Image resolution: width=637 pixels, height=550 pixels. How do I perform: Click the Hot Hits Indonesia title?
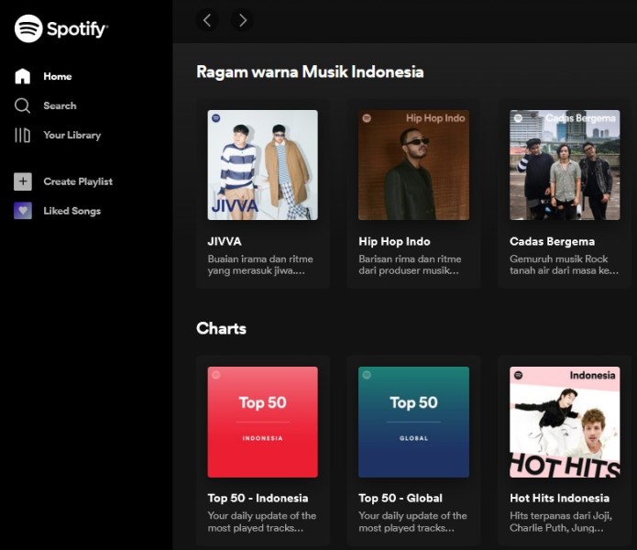click(559, 498)
